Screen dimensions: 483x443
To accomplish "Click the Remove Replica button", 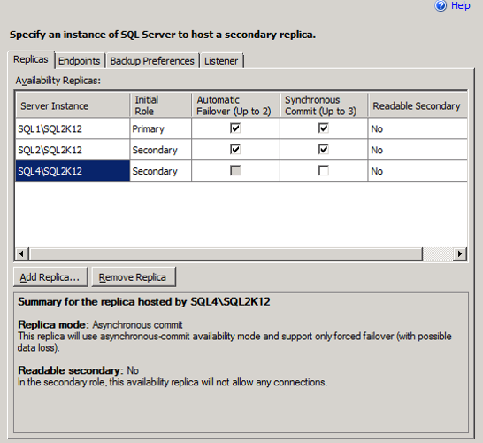I will 134,277.
